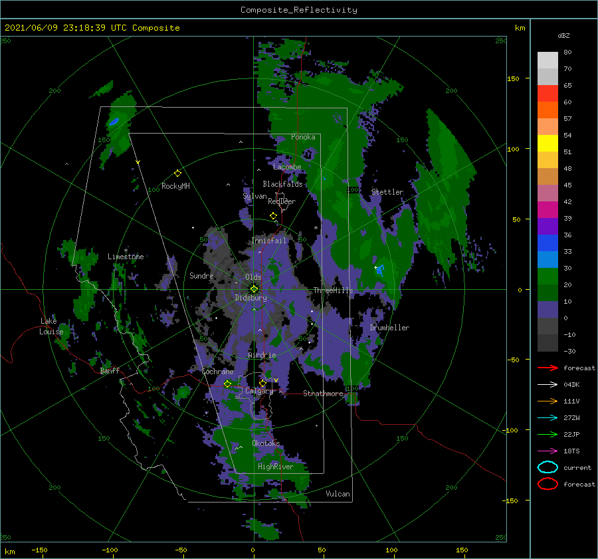Viewport: 598px width, 559px height.
Task: Click the yellow diamond marker above Calgary label
Action: 262,383
